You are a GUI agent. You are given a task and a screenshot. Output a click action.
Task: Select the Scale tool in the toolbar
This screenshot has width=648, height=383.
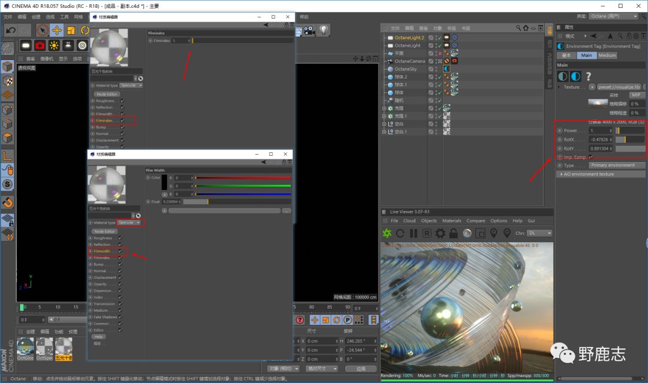(x=71, y=30)
